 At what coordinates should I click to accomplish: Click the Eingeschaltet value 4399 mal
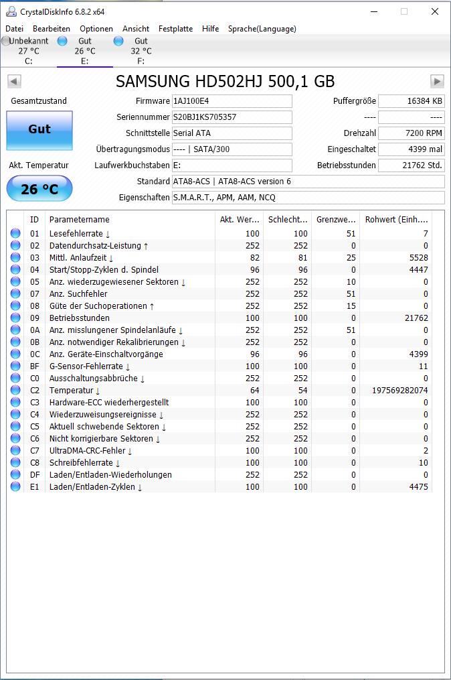pos(411,149)
